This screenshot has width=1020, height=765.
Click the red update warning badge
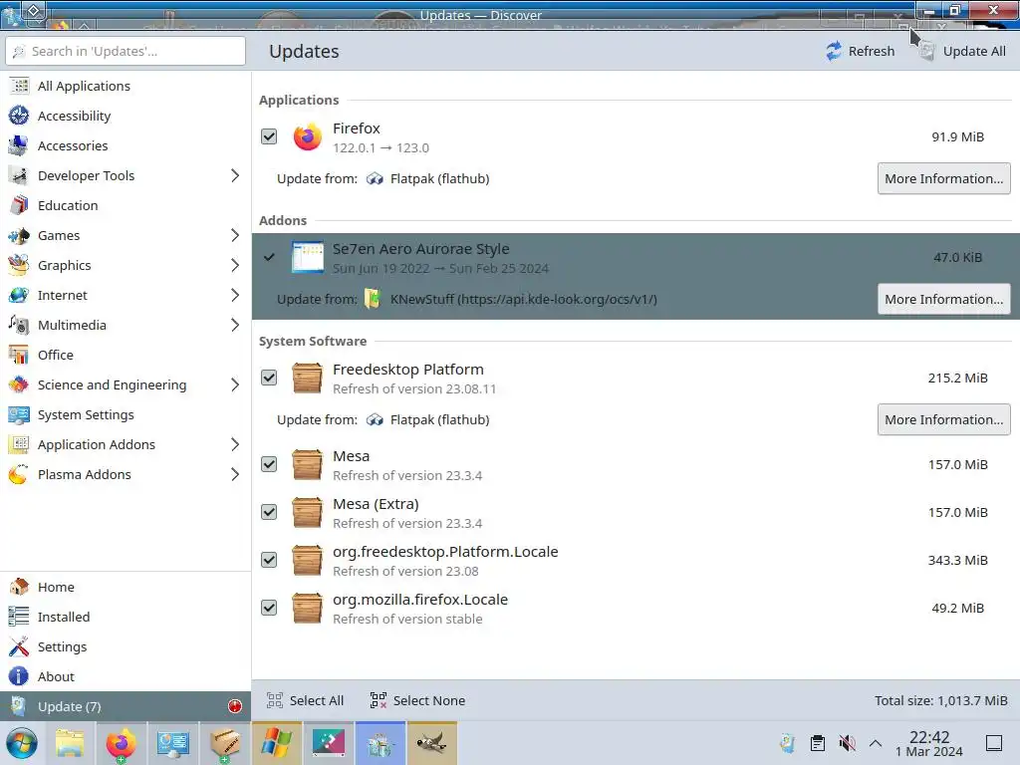point(235,706)
